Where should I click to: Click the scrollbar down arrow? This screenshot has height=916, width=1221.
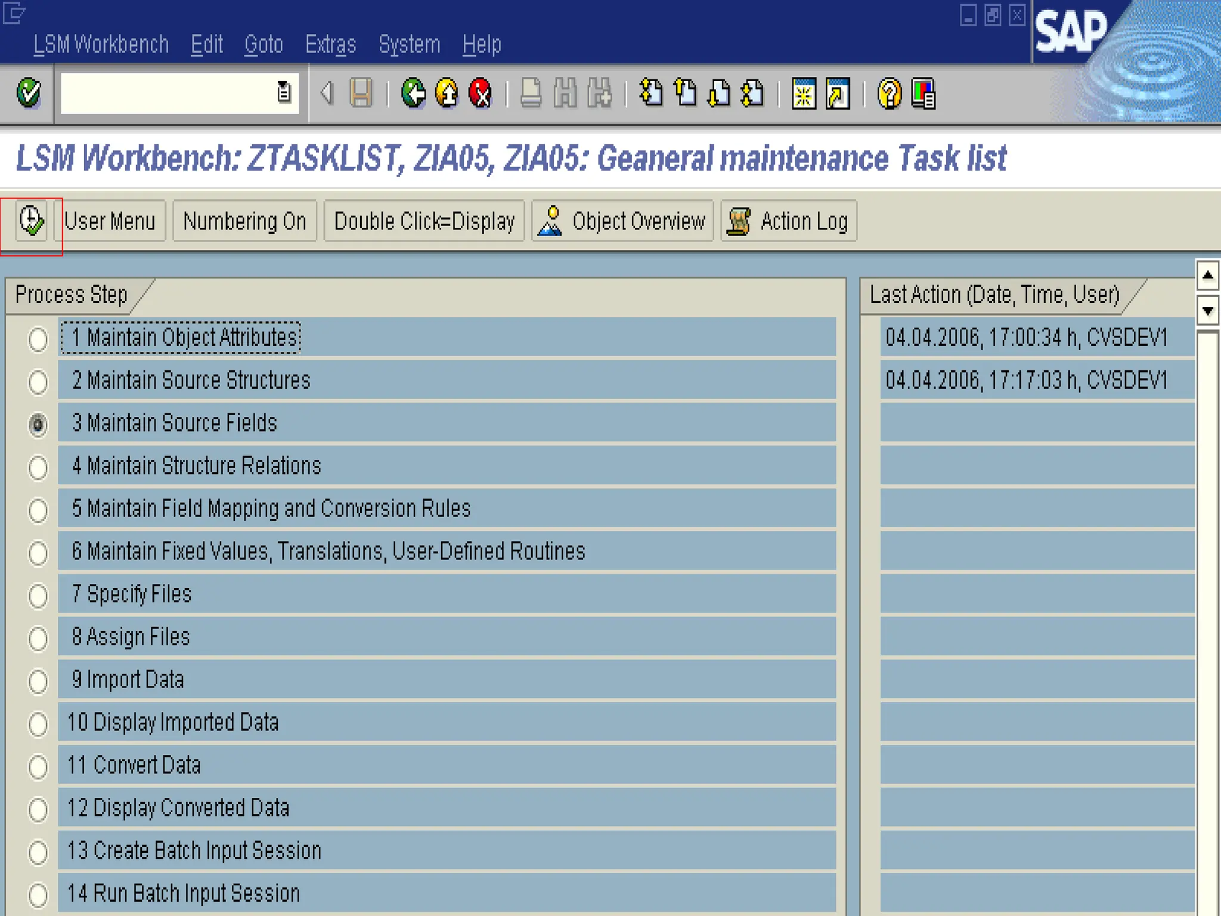click(x=1207, y=311)
